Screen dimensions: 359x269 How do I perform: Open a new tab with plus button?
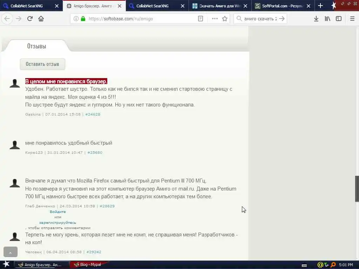(x=320, y=6)
